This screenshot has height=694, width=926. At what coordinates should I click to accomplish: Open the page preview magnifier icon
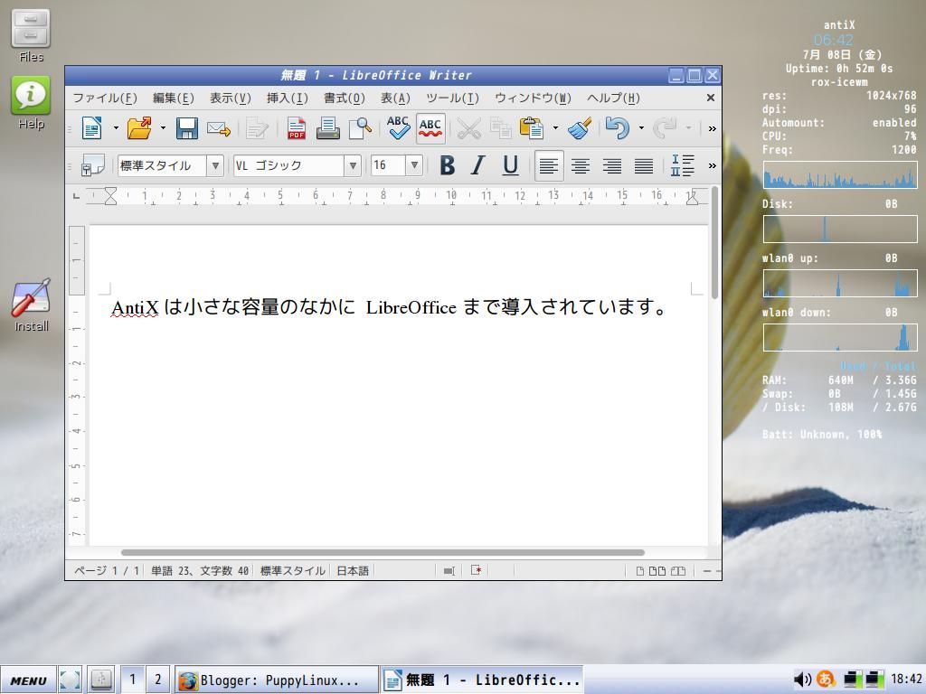[x=360, y=128]
